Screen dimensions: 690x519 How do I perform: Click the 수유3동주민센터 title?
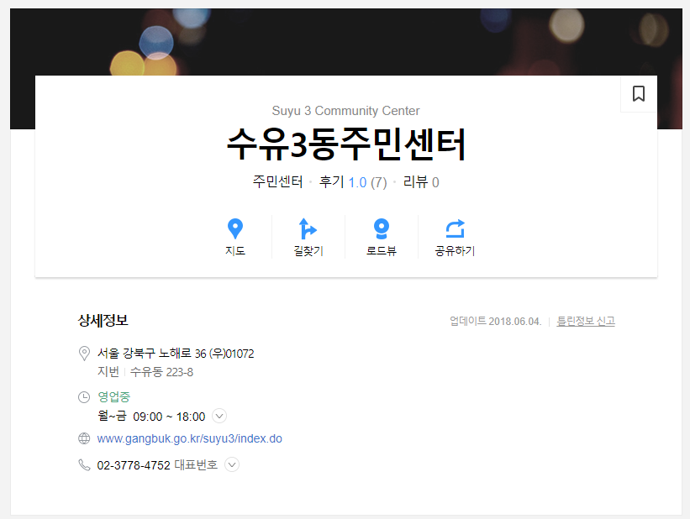[346, 144]
